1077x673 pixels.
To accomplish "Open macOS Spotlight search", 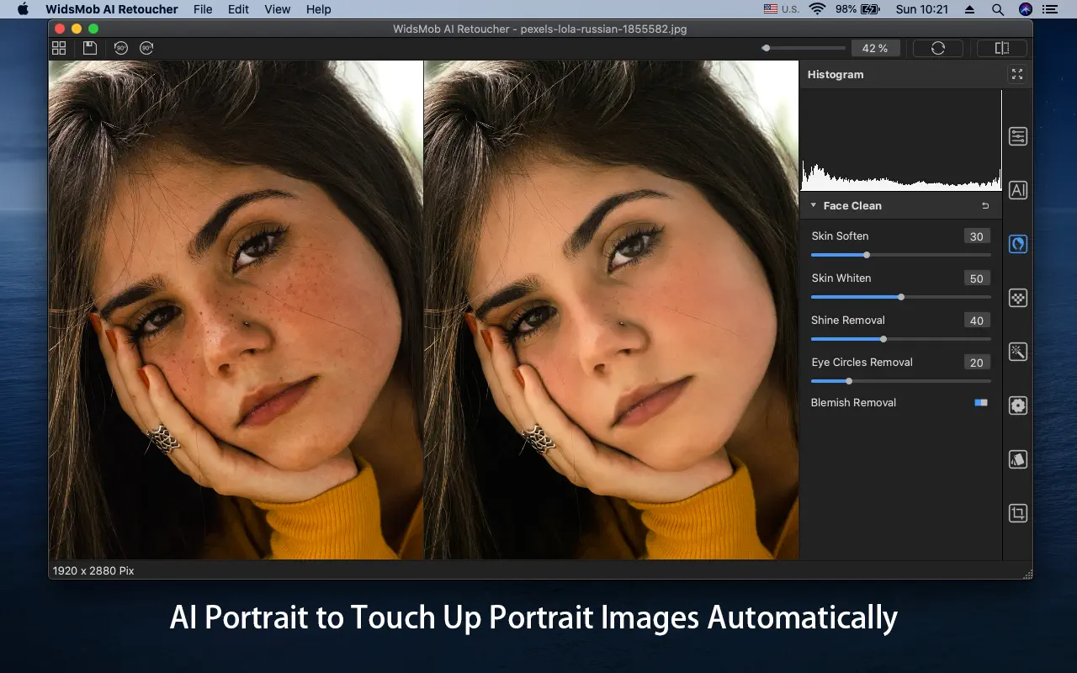I will point(998,9).
